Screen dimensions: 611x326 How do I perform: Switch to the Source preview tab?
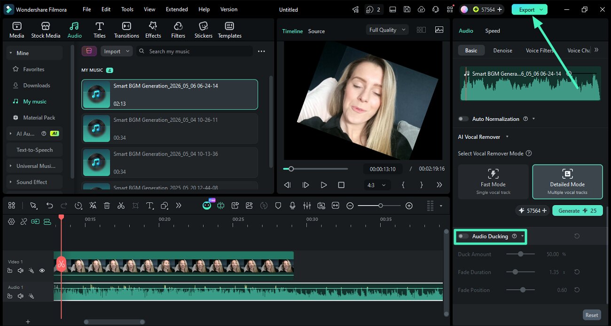pyautogui.click(x=316, y=31)
